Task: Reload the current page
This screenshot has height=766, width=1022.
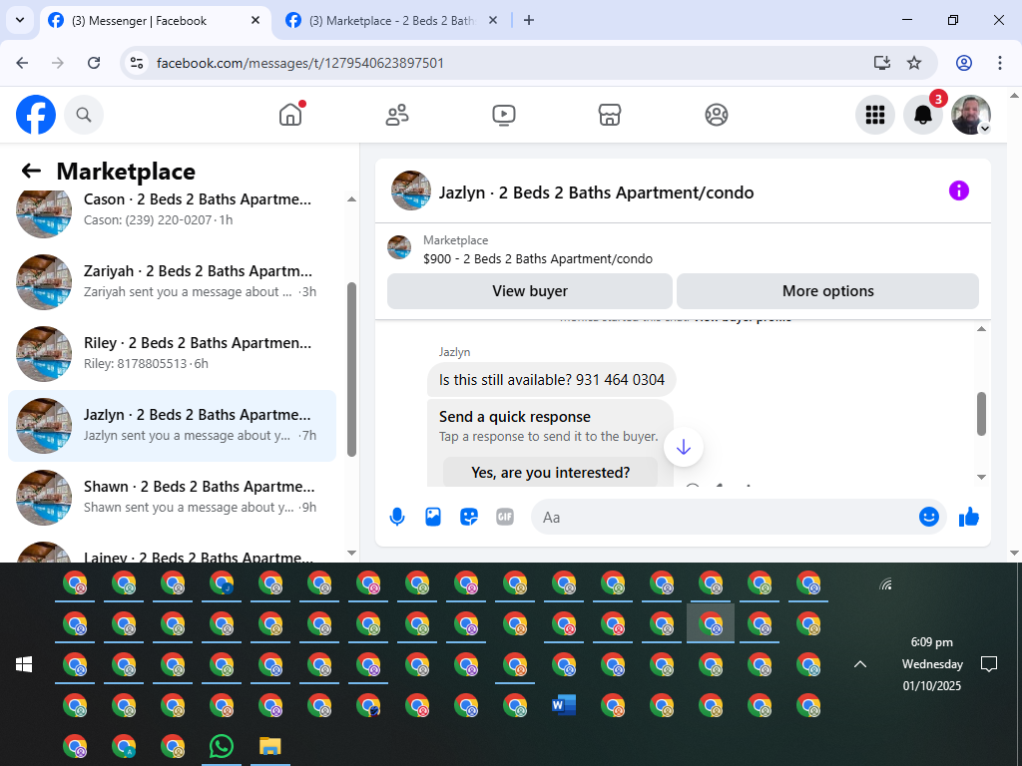Action: pyautogui.click(x=94, y=63)
